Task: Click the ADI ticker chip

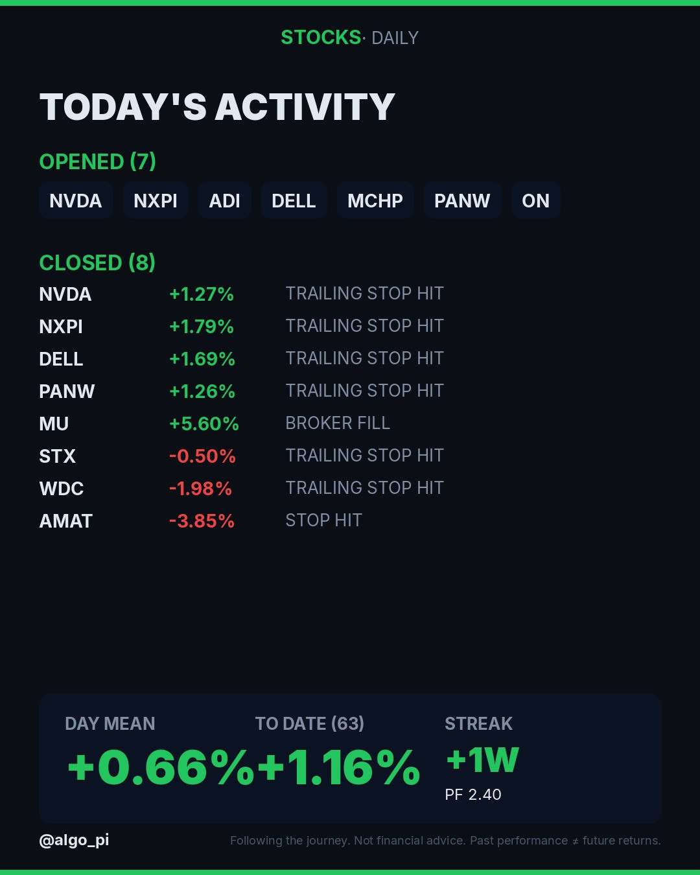Action: (225, 201)
